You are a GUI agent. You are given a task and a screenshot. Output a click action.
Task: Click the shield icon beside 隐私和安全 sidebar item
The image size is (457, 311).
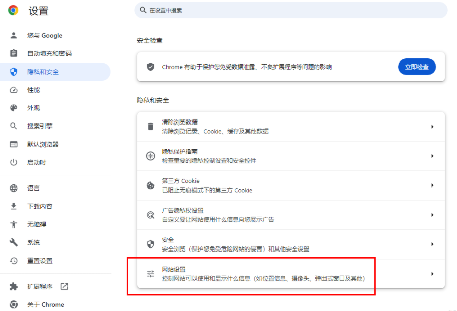pos(14,72)
